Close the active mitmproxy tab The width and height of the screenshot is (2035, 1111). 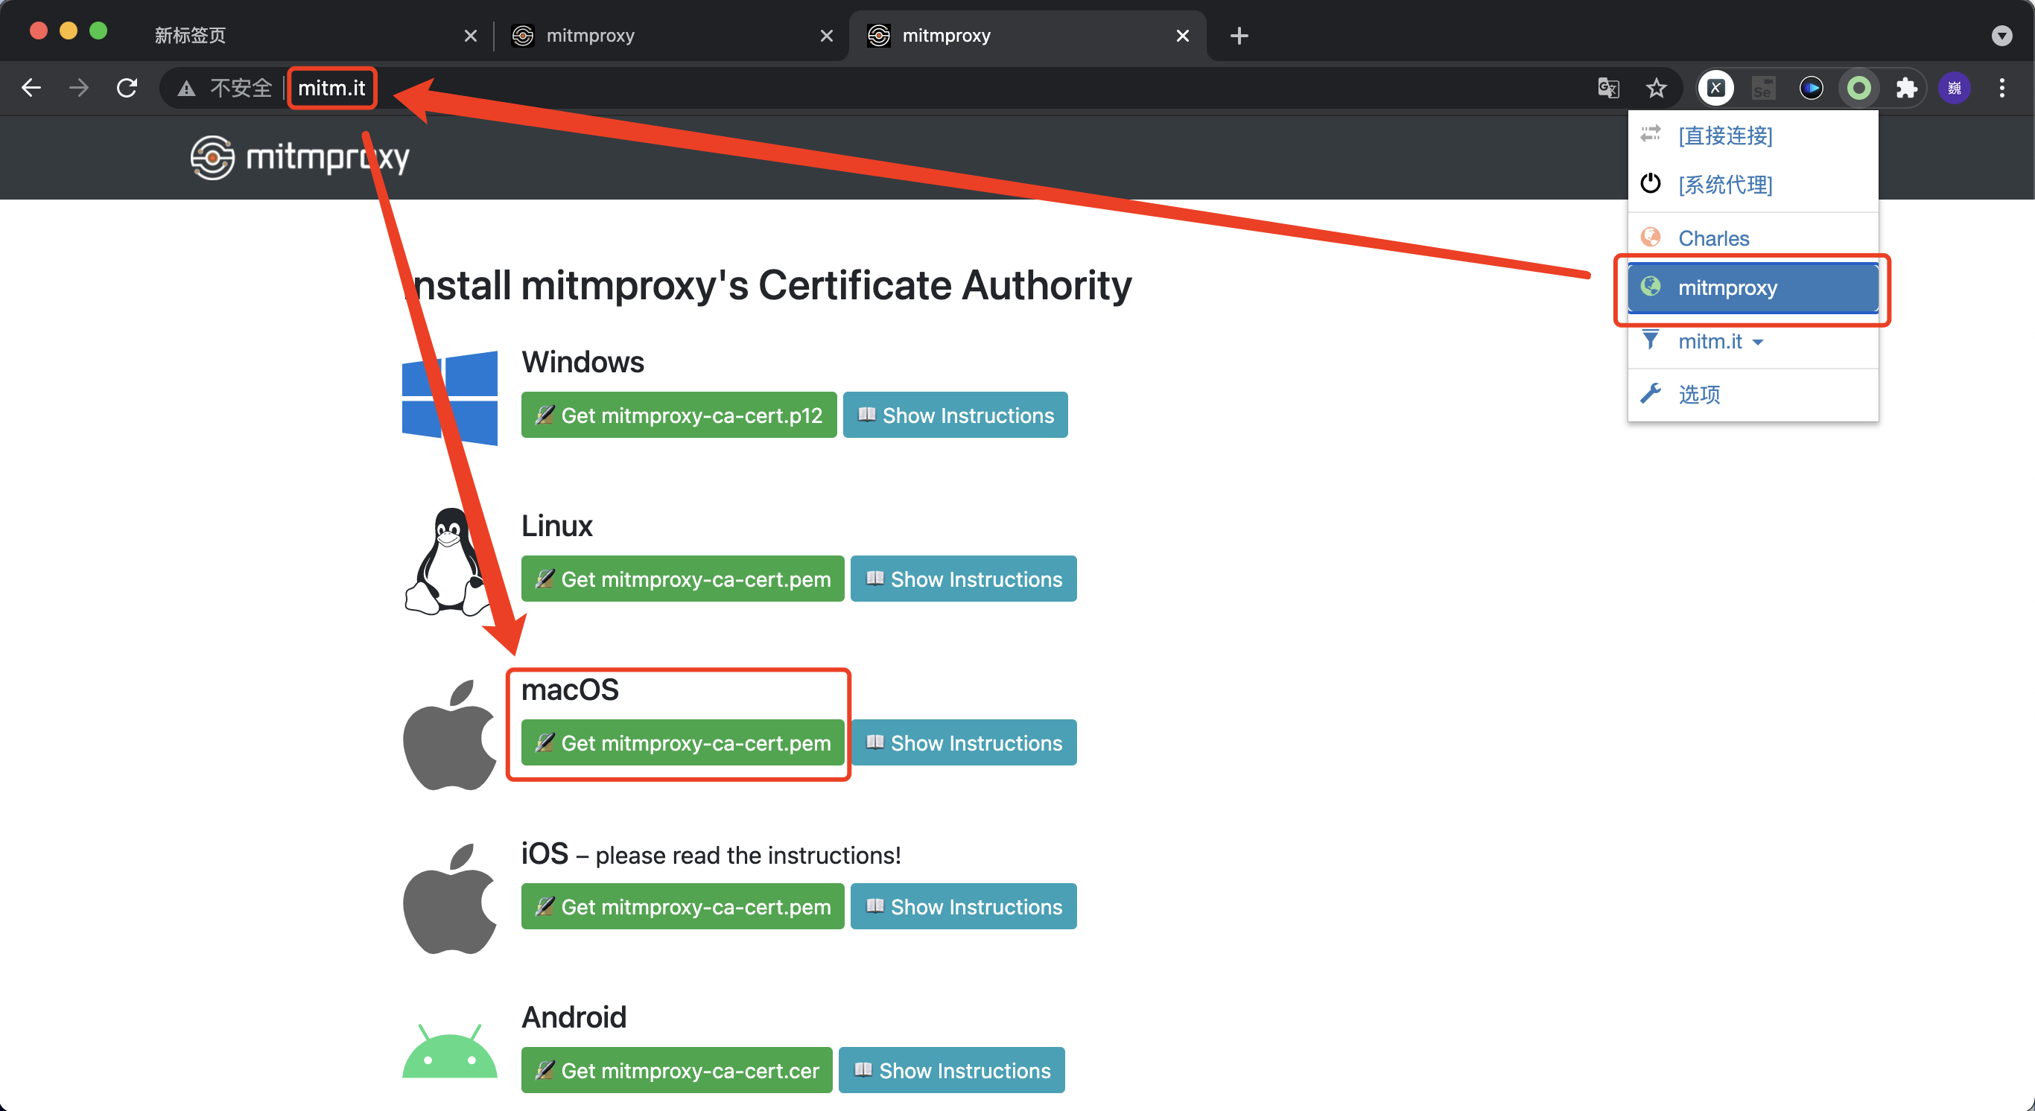tap(1183, 36)
